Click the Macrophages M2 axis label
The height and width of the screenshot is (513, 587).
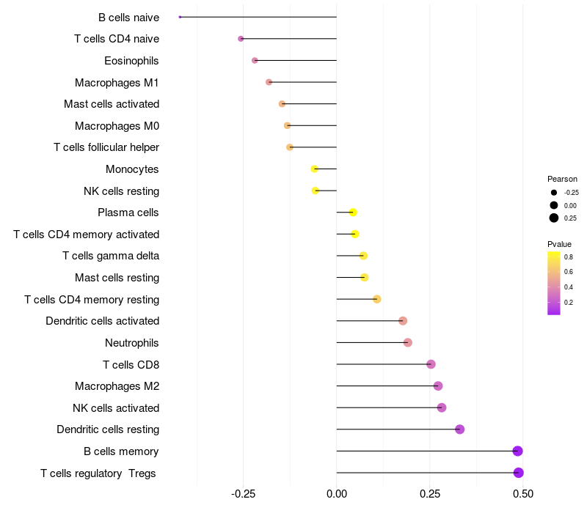(117, 386)
